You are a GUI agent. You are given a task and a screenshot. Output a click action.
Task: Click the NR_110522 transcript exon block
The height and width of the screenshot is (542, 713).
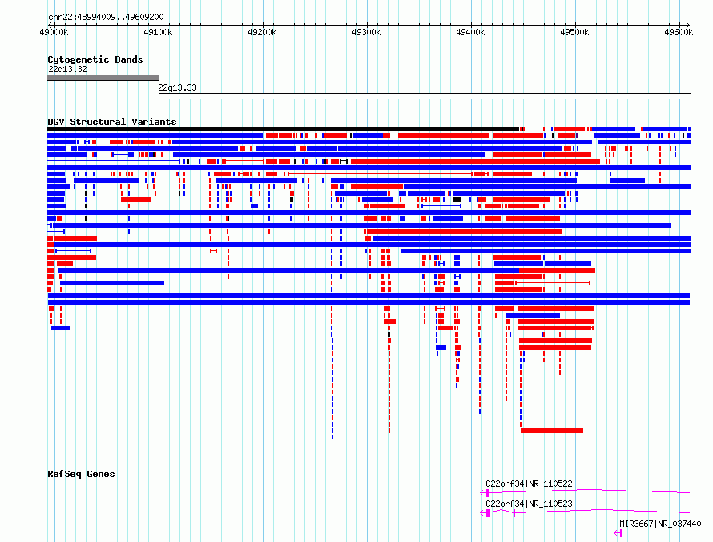pos(488,493)
